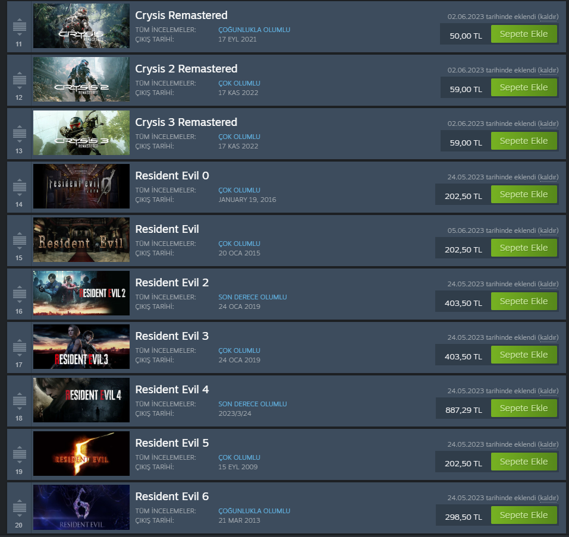Image resolution: width=569 pixels, height=537 pixels.
Task: Add Crysis 3 Remastered to cart
Action: pos(524,141)
